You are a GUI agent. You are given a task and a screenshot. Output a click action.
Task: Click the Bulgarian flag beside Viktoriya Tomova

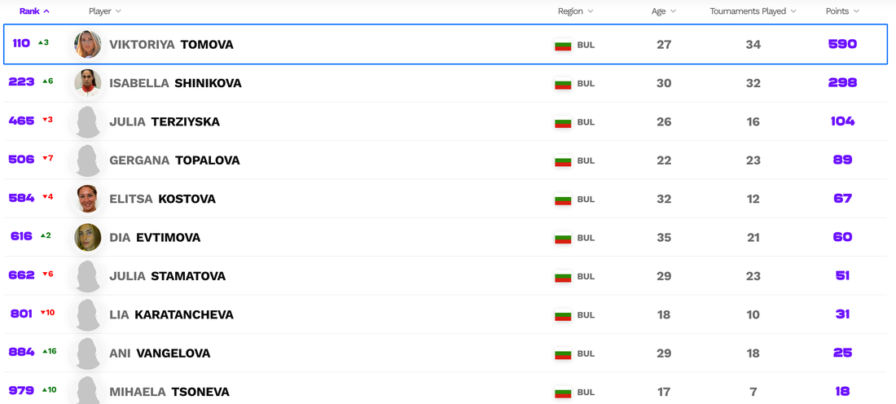563,45
